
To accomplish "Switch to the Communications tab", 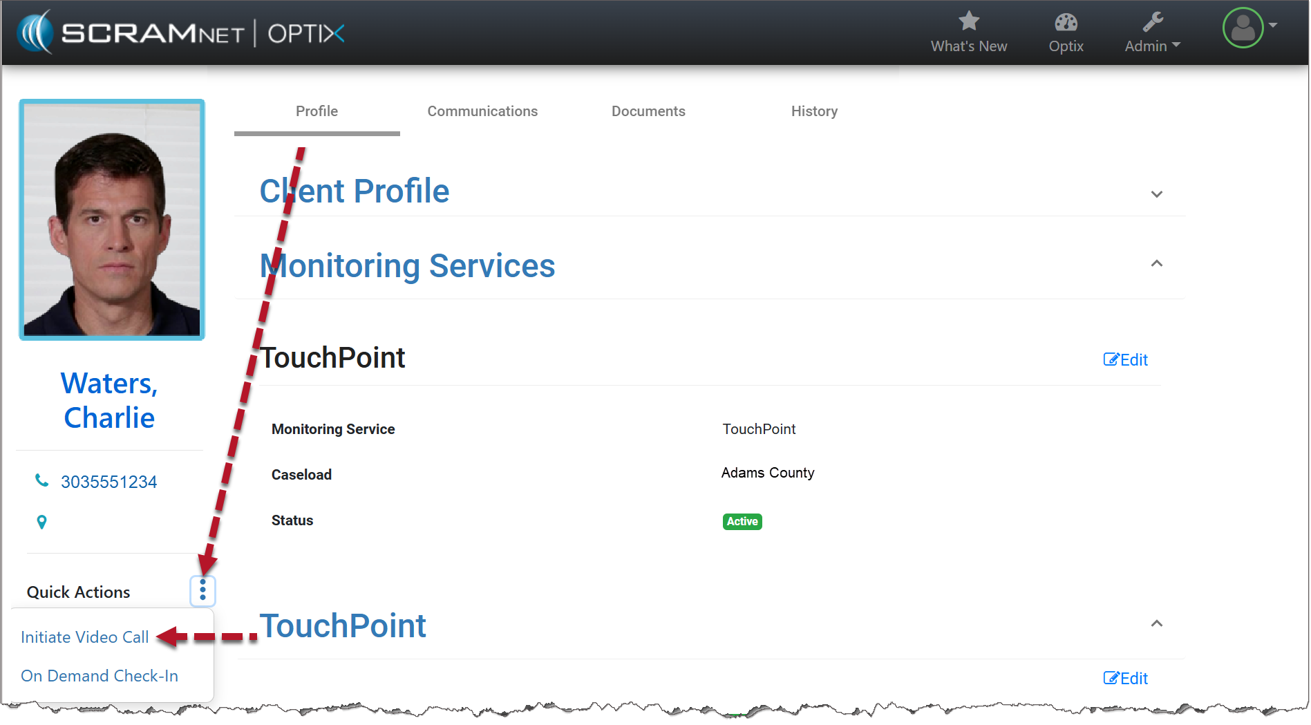I will (482, 111).
